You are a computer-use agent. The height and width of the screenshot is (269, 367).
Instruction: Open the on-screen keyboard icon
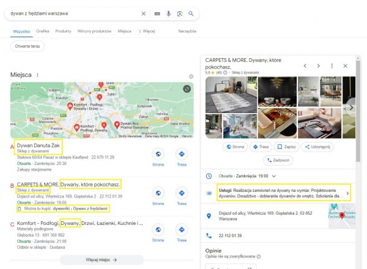[157, 14]
